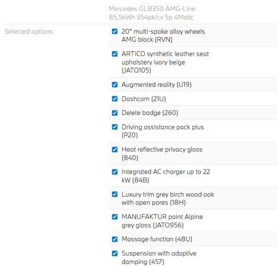Uncheck Luxury trim grey birch wood checkbox
277x268 pixels.
tap(114, 194)
